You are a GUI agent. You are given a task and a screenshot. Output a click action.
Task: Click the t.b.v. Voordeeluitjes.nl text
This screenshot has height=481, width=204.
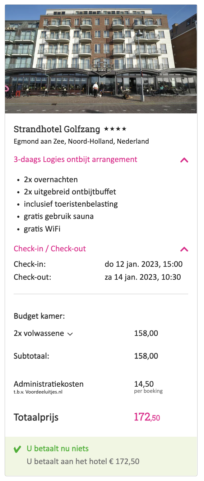point(38,392)
